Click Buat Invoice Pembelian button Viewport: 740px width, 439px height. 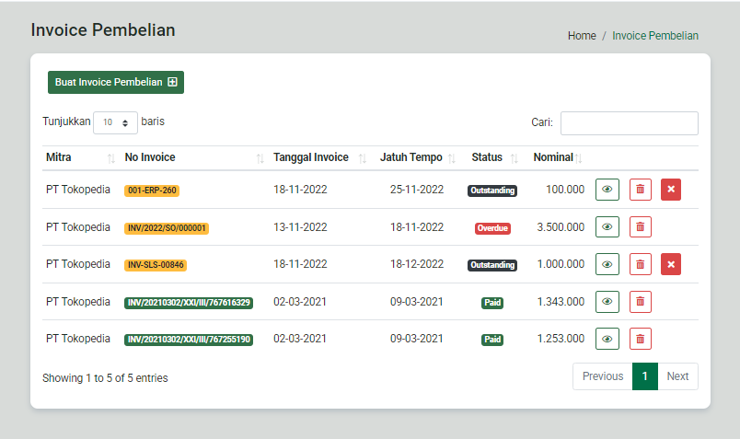pyautogui.click(x=116, y=82)
